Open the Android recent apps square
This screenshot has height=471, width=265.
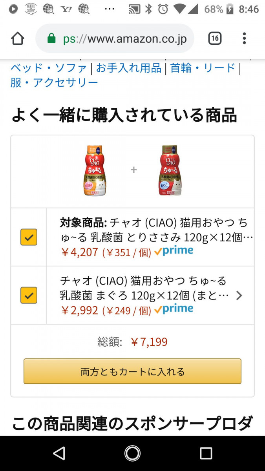tap(206, 453)
